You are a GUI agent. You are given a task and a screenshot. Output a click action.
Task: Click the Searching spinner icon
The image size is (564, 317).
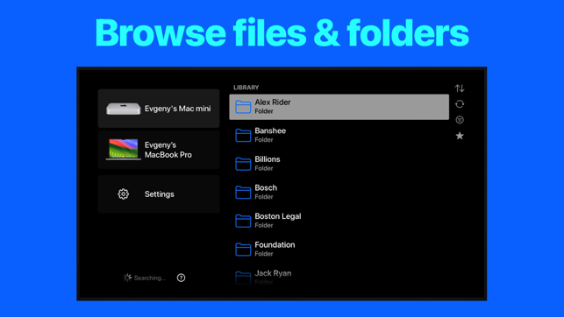coord(127,278)
